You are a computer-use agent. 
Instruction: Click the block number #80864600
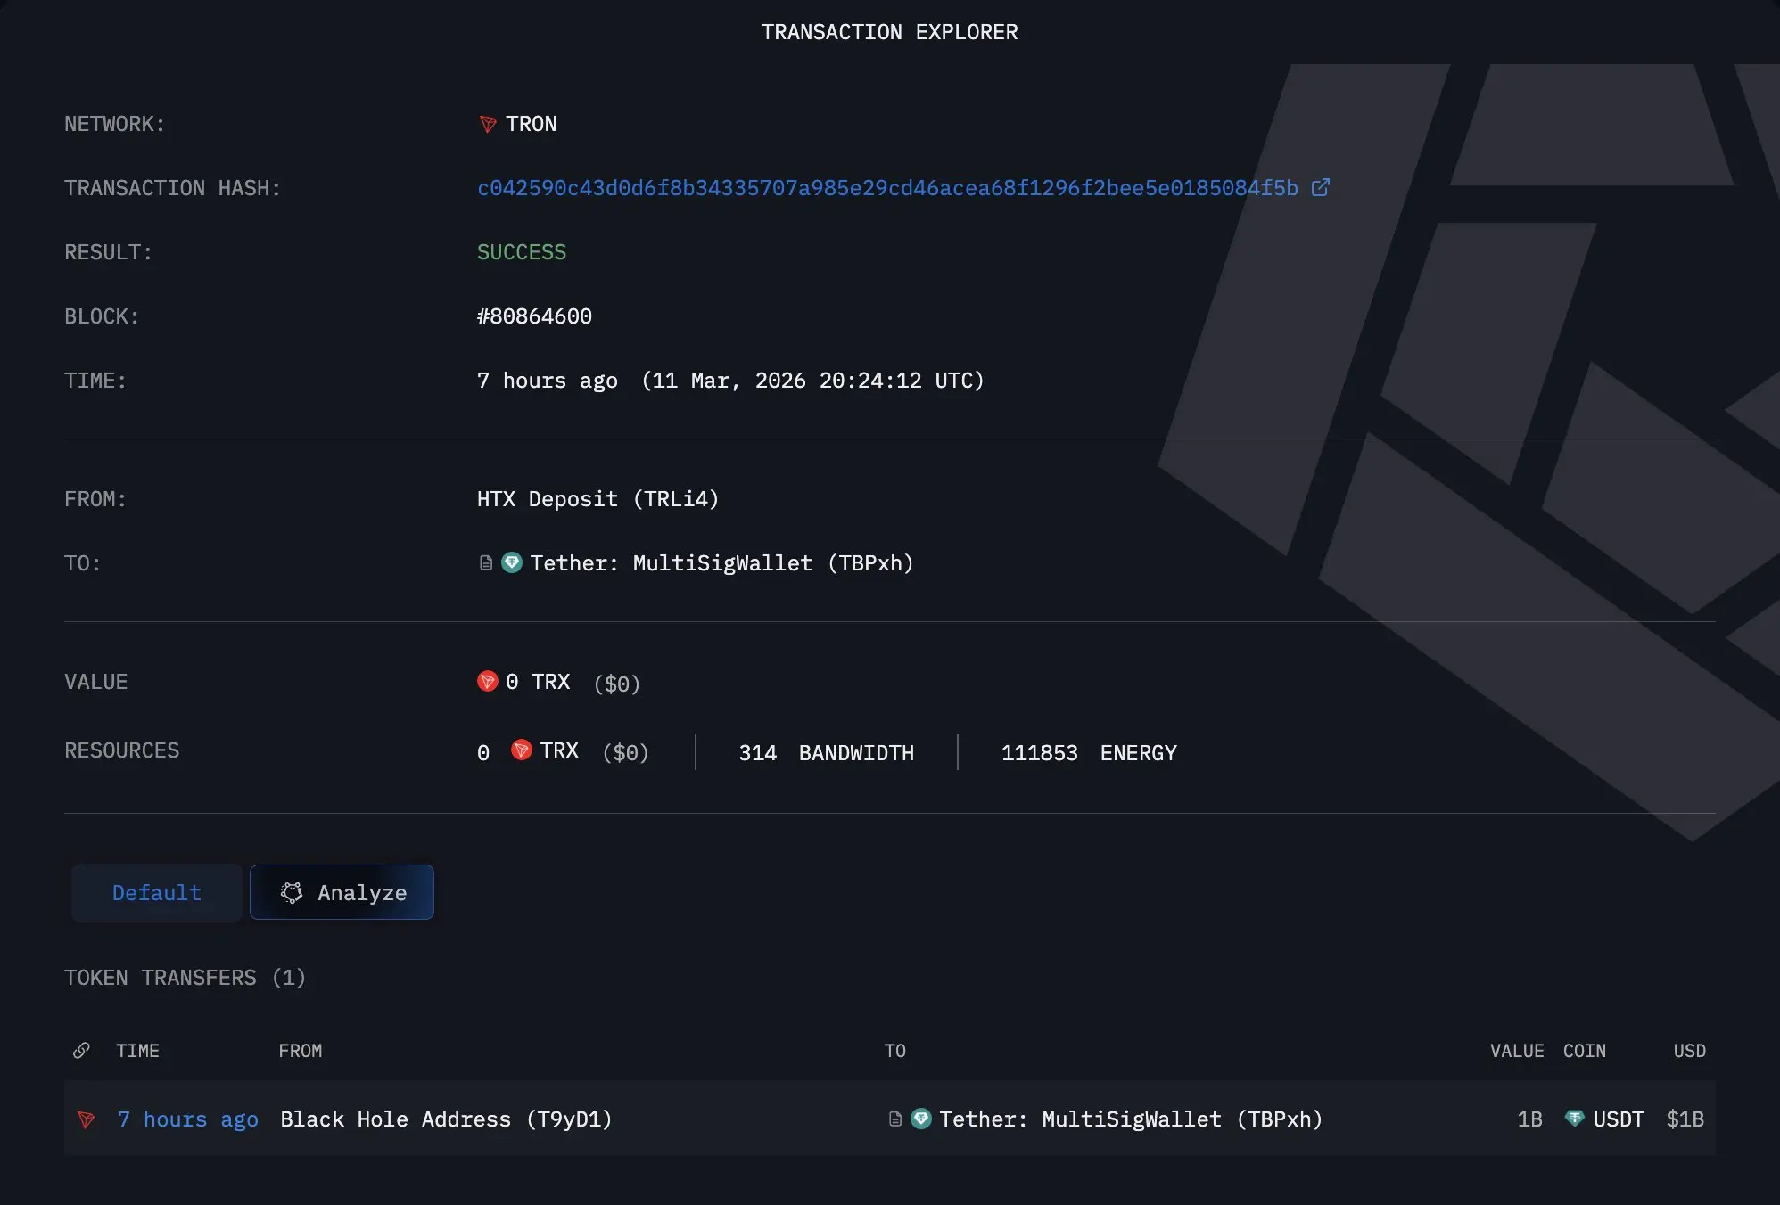point(534,316)
